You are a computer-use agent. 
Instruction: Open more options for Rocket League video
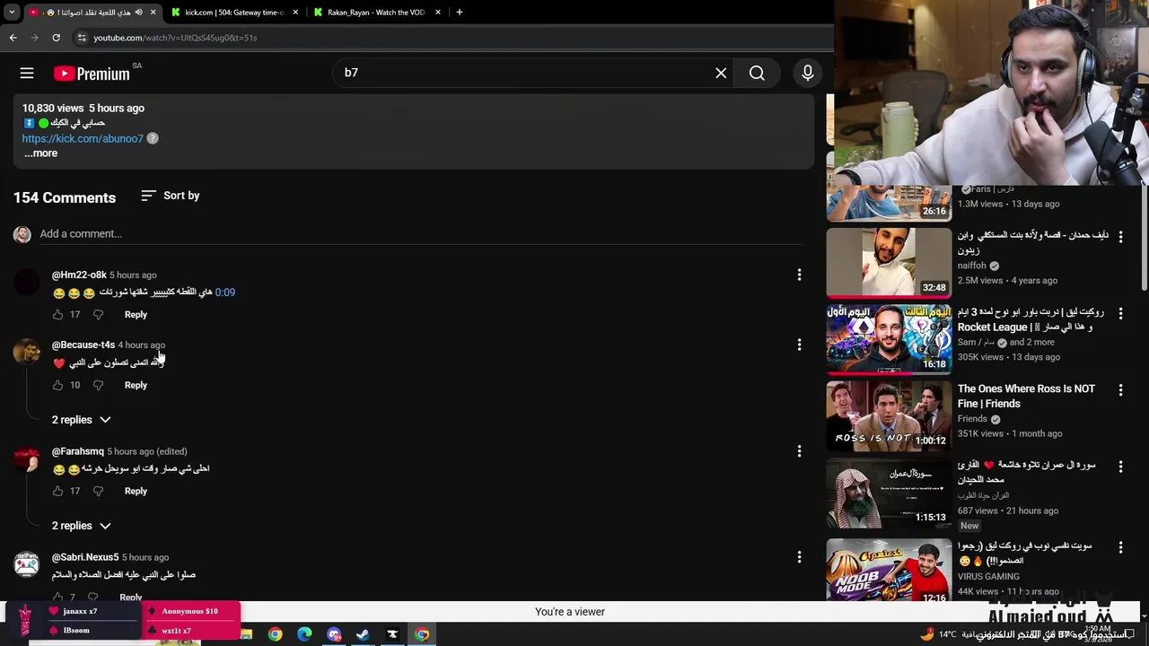(1120, 314)
